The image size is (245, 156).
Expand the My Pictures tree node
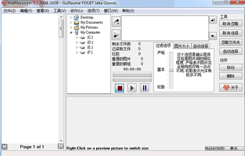point(71,27)
